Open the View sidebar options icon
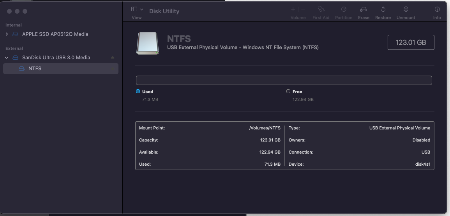 coord(134,9)
